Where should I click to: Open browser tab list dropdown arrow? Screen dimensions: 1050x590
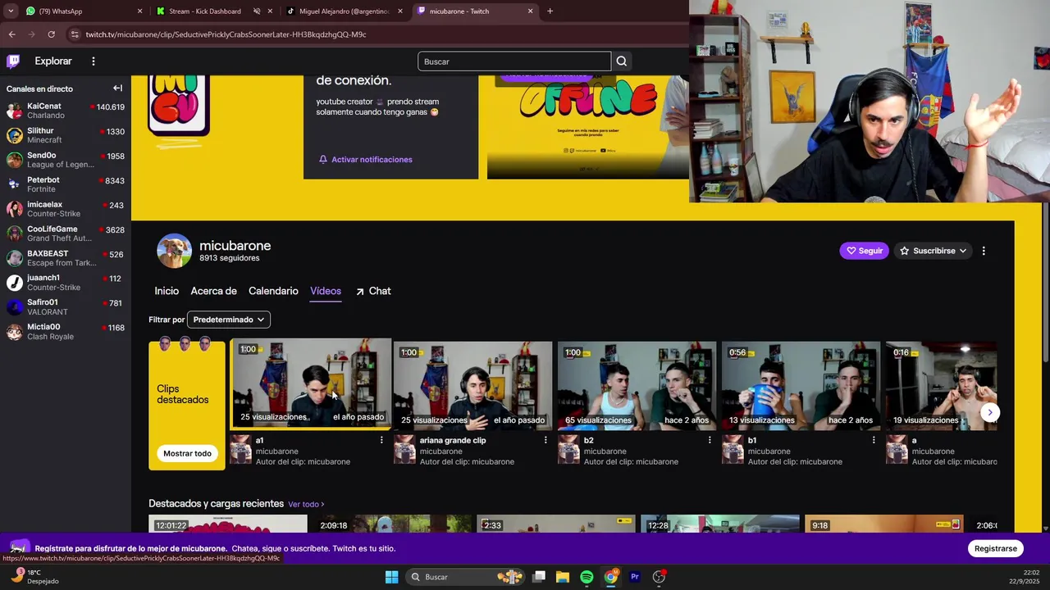(11, 11)
